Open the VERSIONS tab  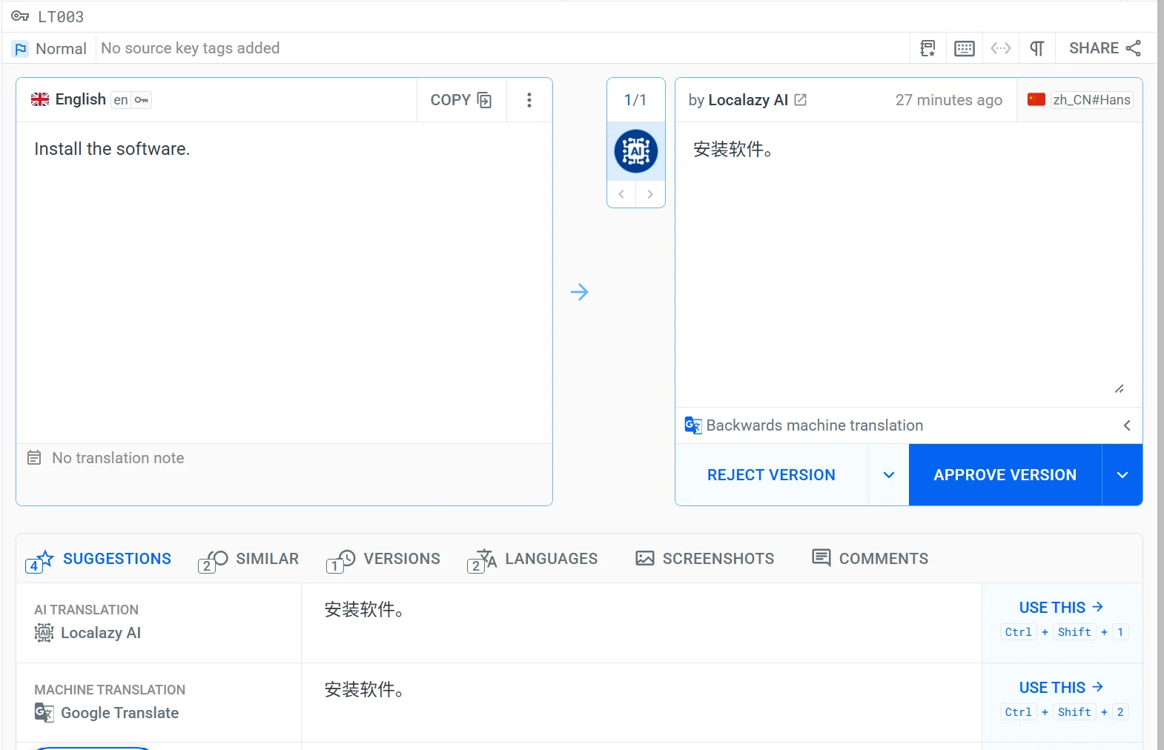click(x=383, y=560)
